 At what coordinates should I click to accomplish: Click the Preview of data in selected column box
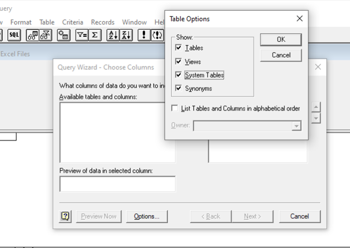pyautogui.click(x=118, y=184)
